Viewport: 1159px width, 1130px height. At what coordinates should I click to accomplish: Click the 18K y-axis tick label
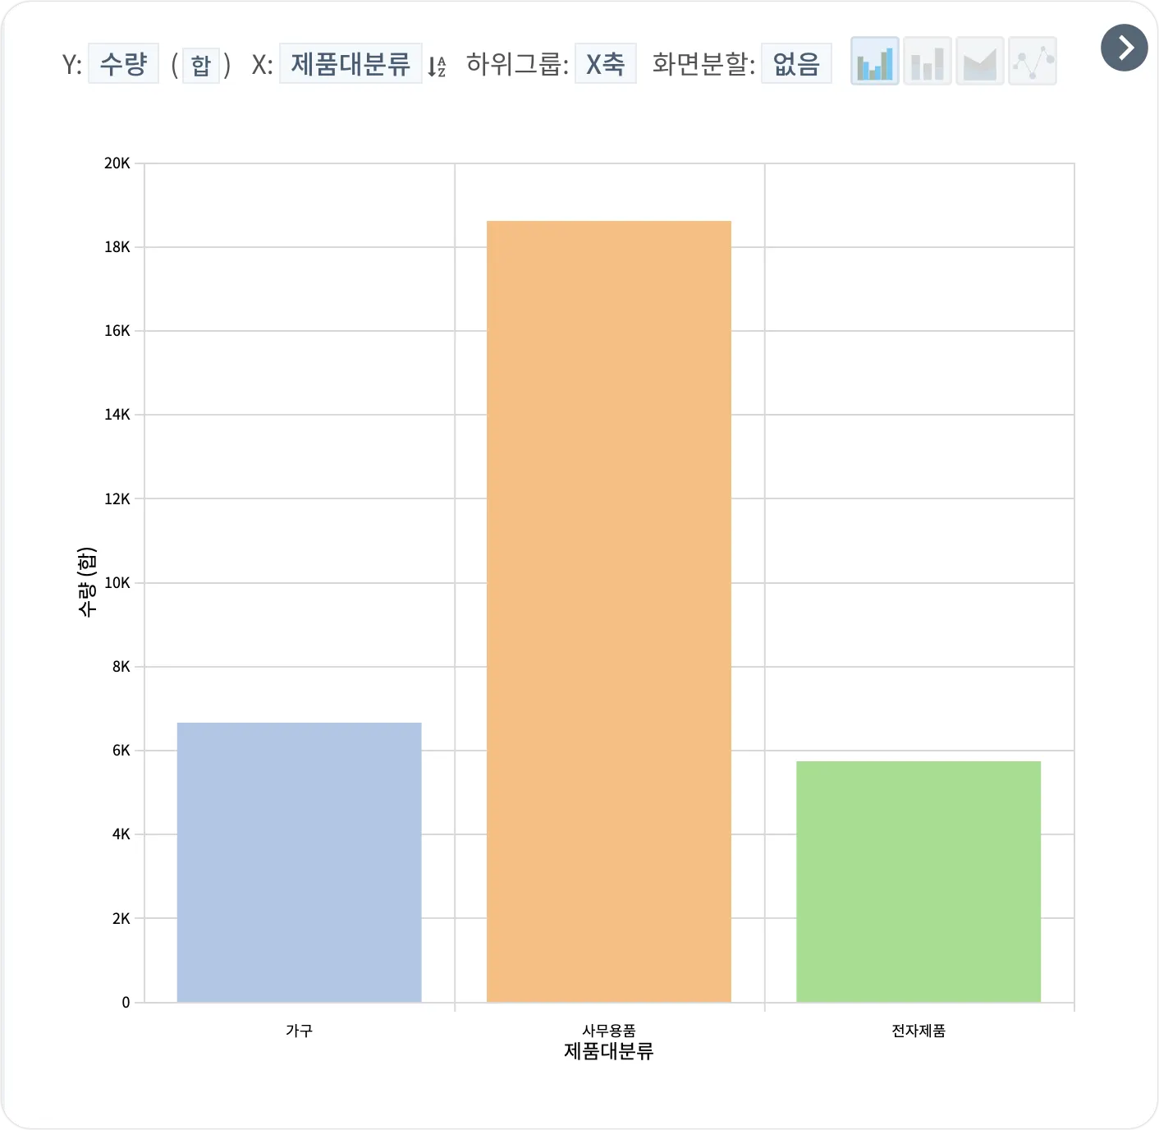(x=117, y=247)
